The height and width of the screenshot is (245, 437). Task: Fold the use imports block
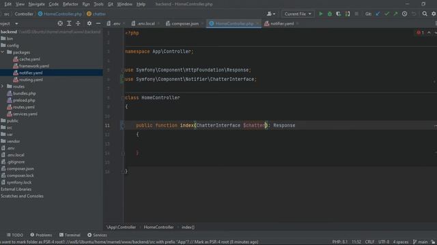point(122,70)
